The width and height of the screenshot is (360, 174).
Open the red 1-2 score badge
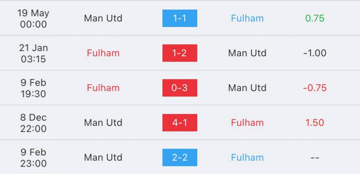click(x=180, y=53)
